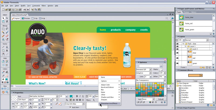Image resolution: width=216 pixels, height=110 pixels.
Task: Click the text fill color swatch
Action: pos(71,96)
